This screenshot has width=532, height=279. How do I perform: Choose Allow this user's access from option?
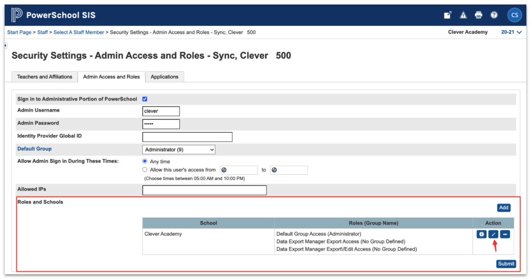pos(144,169)
